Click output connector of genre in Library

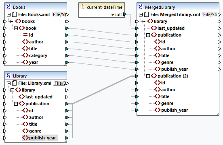(67, 131)
